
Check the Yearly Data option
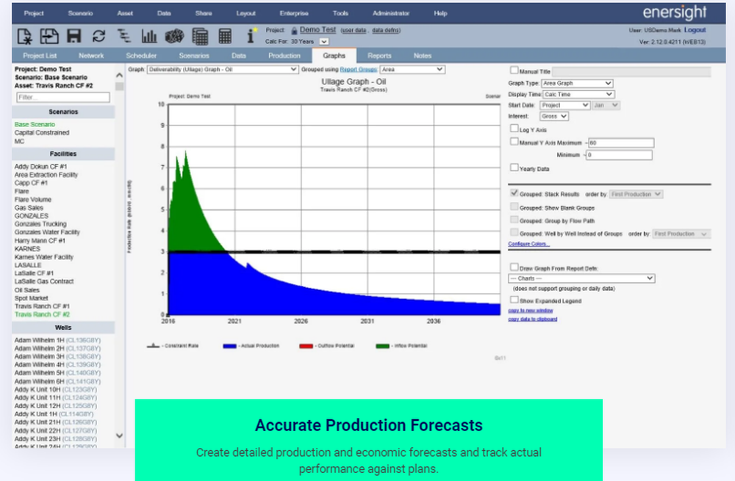(514, 167)
